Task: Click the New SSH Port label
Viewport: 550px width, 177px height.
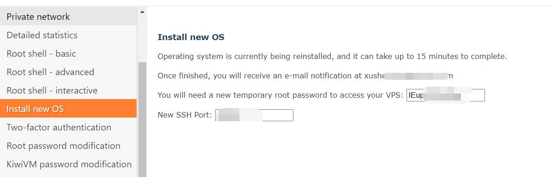Action: [x=185, y=115]
